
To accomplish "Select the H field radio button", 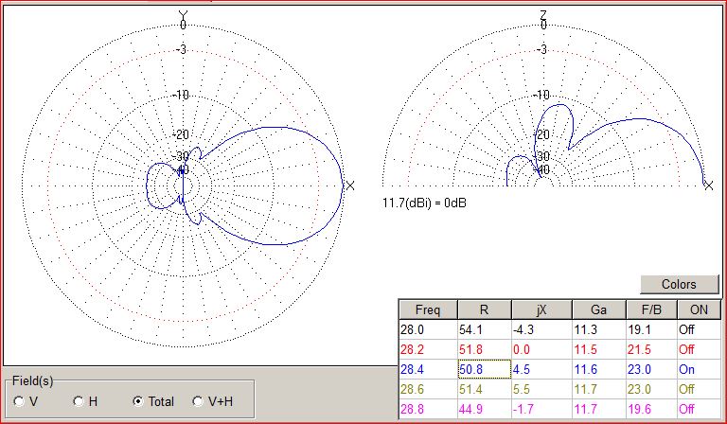I will (x=79, y=401).
